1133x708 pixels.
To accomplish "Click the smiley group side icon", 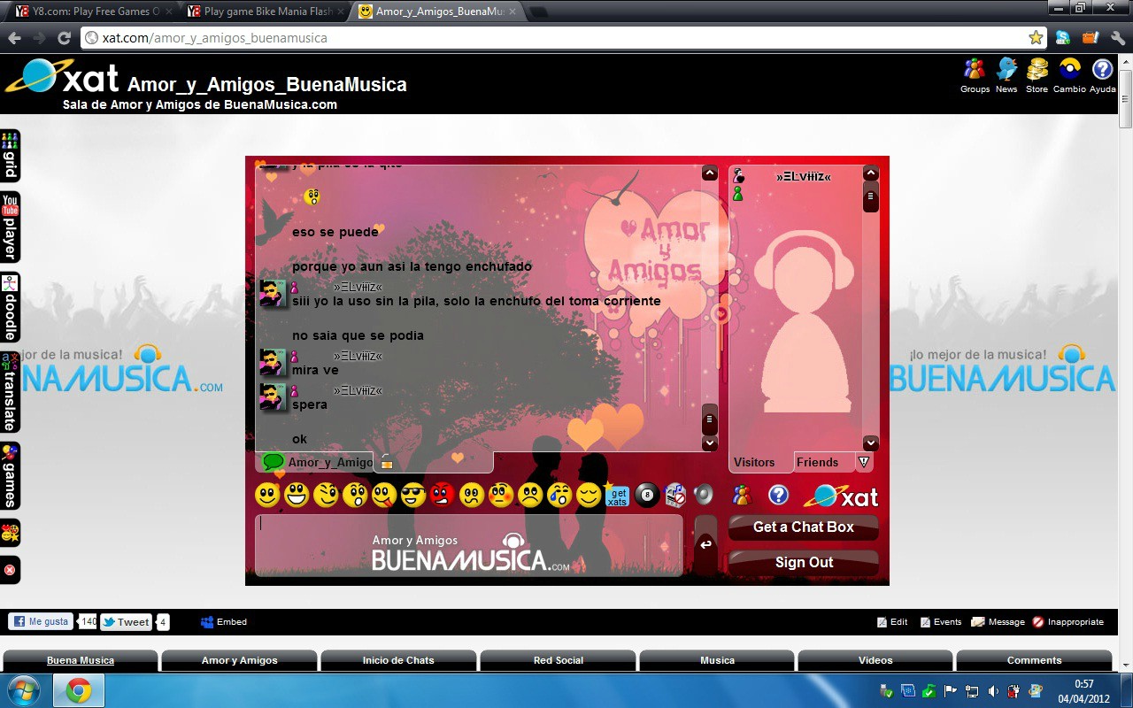I will [x=10, y=533].
